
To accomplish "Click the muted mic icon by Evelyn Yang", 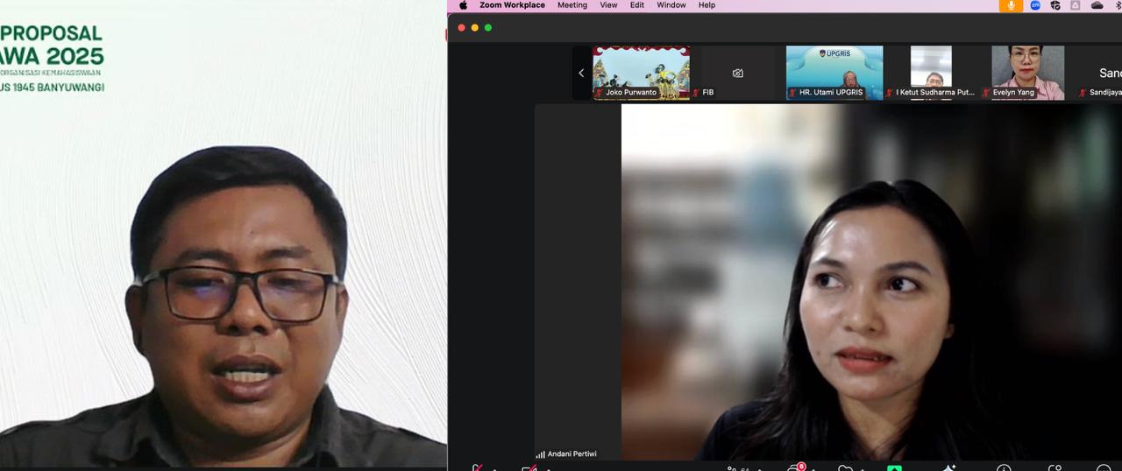I will [x=986, y=92].
